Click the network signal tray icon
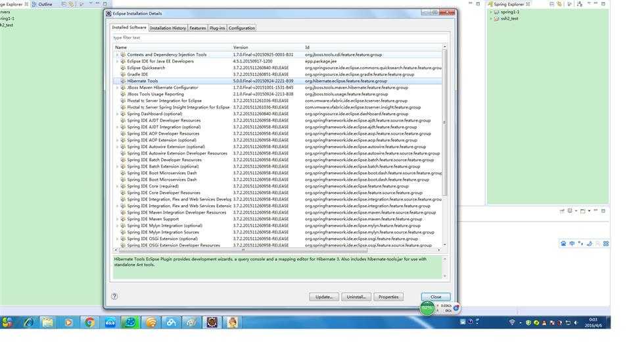Image resolution: width=631 pixels, height=355 pixels. [x=512, y=322]
